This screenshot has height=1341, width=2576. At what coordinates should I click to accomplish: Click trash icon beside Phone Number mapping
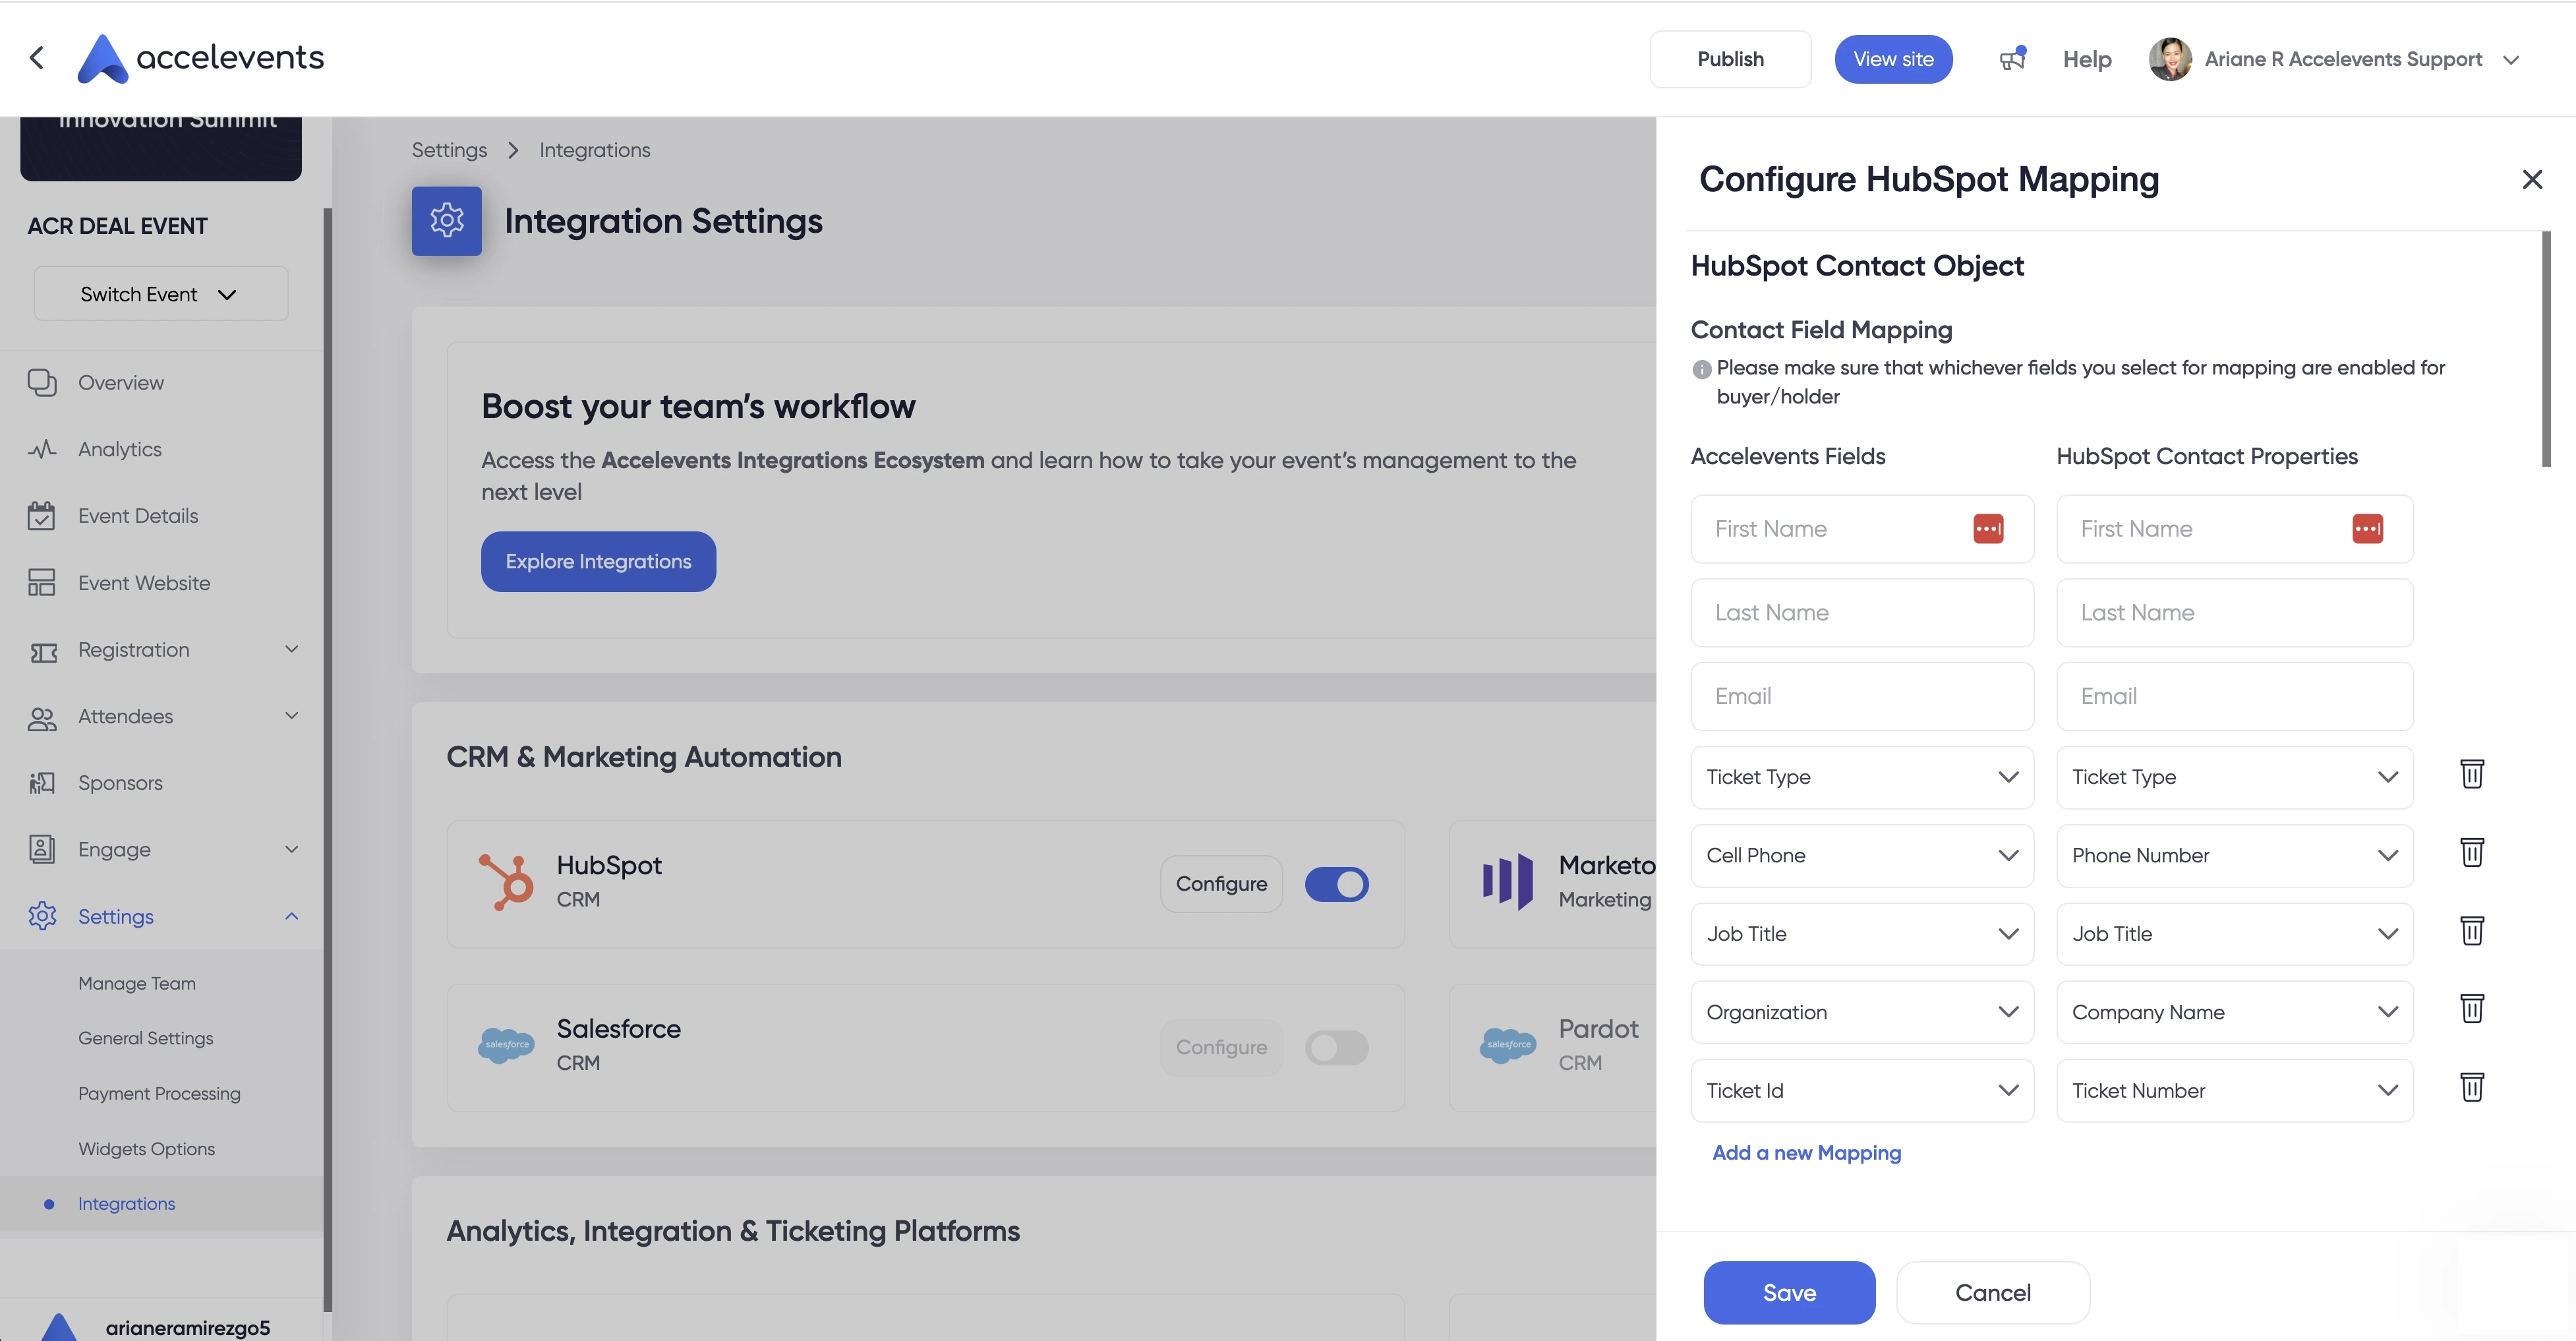coord(2471,853)
